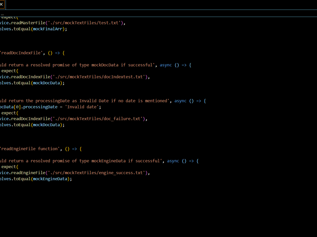Click the processingDate property name

(40, 107)
